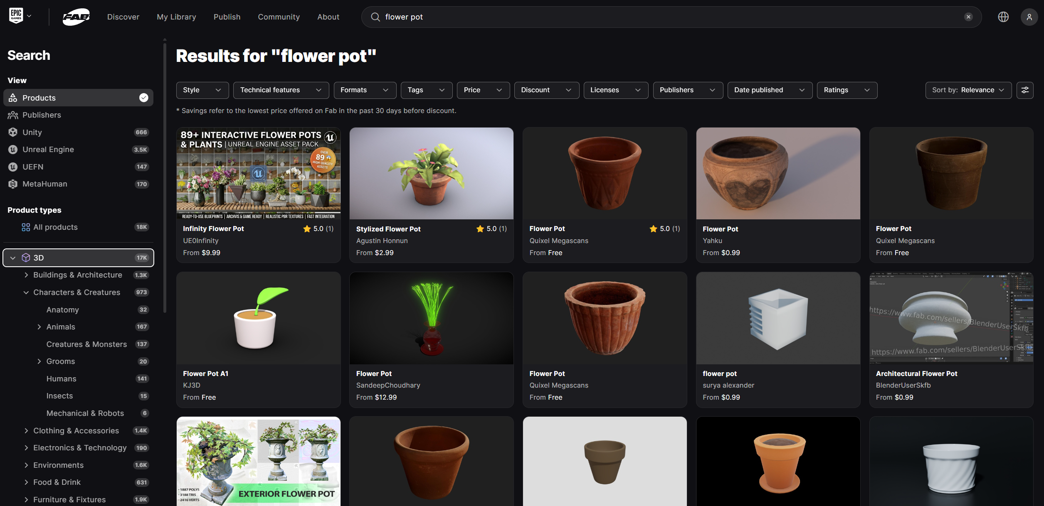
Task: Open the user account profile icon
Action: tap(1029, 17)
